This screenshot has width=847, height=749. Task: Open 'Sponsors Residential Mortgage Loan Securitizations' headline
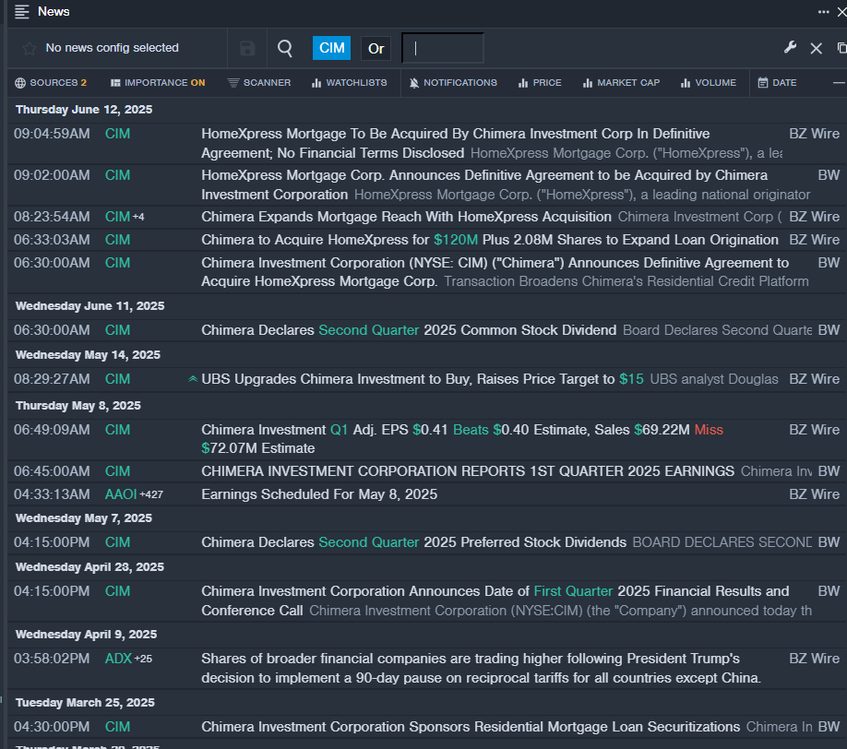471,727
